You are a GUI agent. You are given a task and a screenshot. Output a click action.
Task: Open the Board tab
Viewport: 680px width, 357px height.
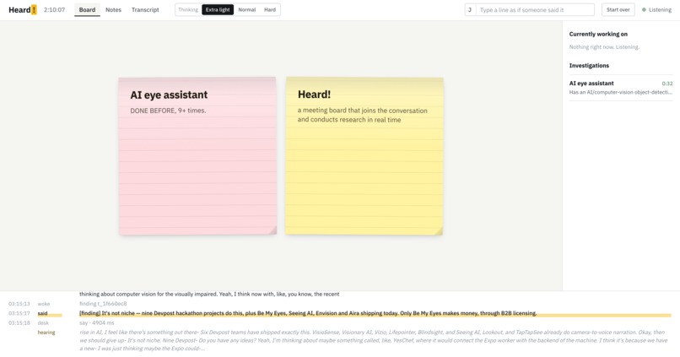87,9
